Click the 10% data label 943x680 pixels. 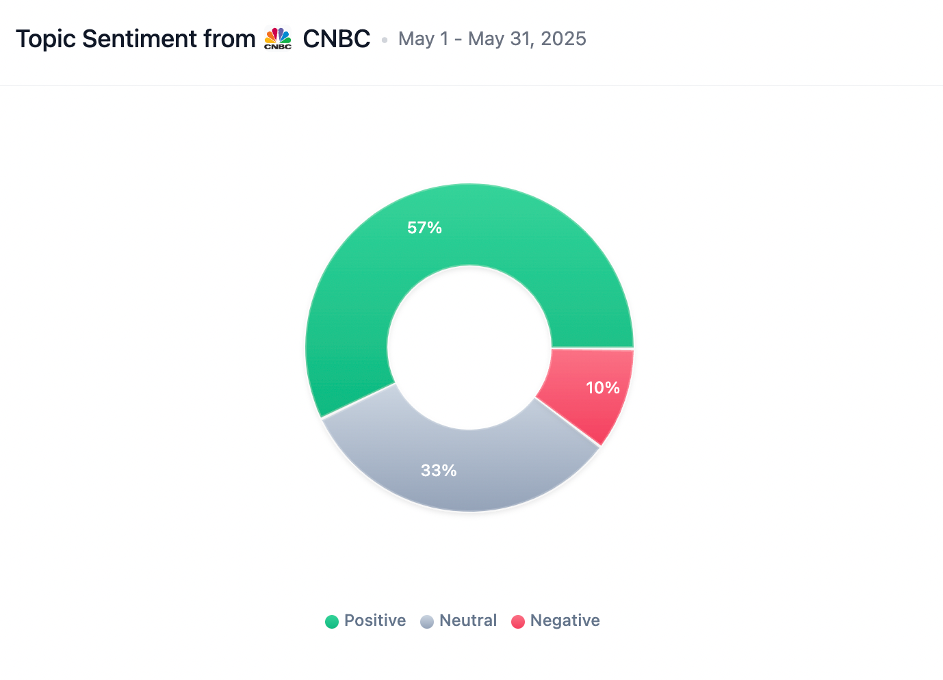(x=603, y=388)
